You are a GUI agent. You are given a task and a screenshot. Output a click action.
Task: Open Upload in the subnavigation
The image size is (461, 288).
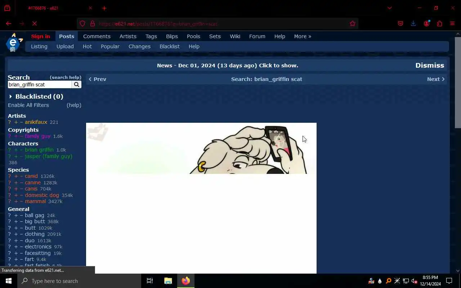65,46
